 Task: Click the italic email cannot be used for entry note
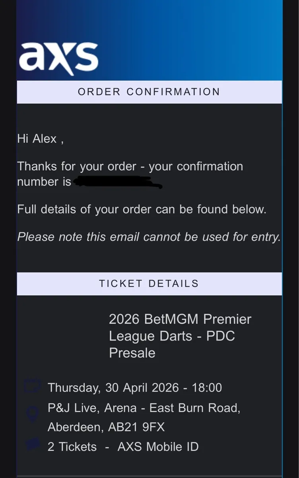[149, 237]
